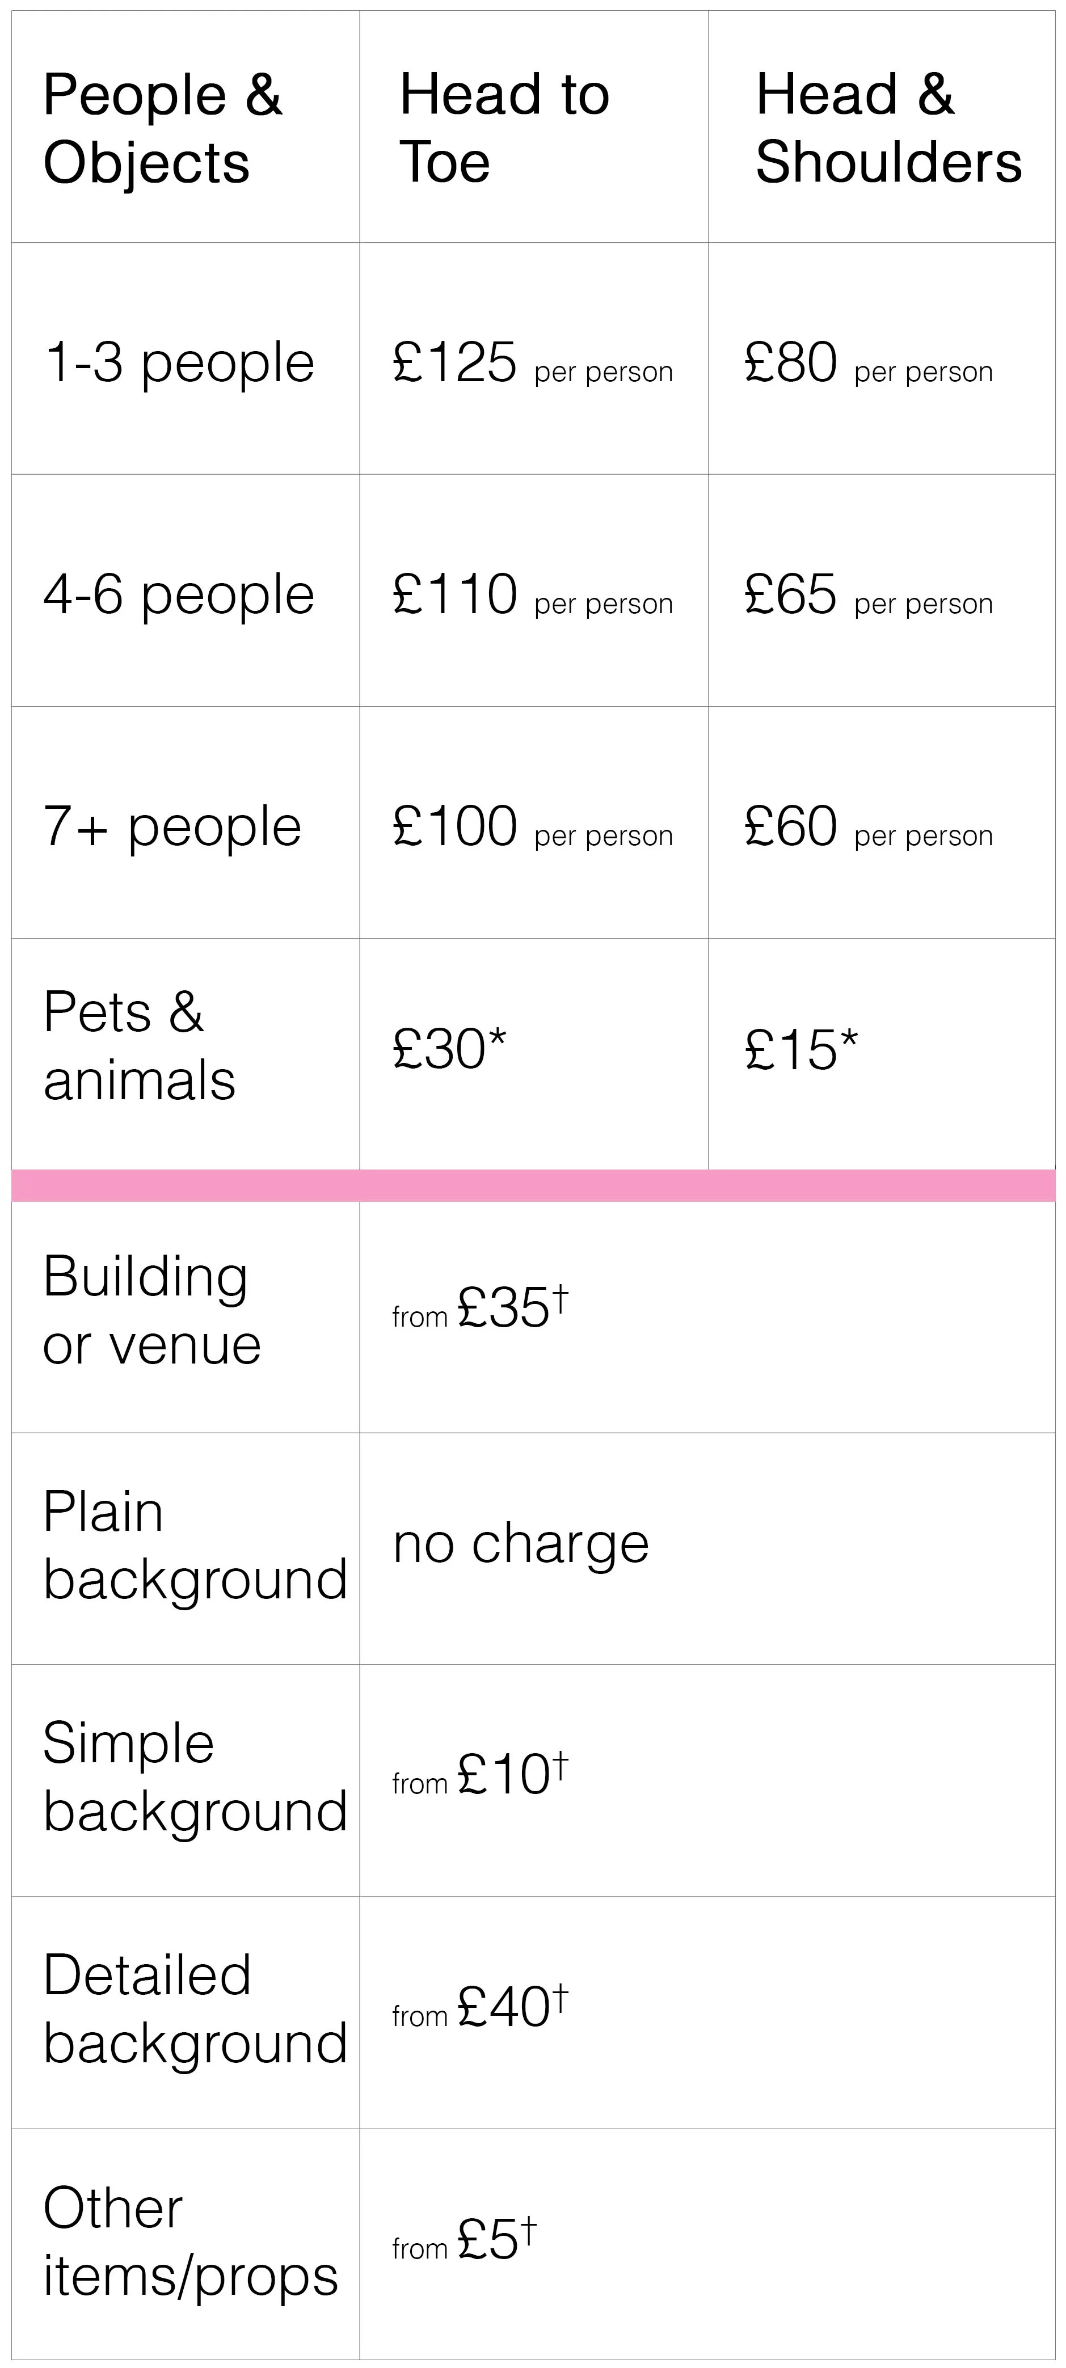Click the pink divider bar

click(533, 1186)
